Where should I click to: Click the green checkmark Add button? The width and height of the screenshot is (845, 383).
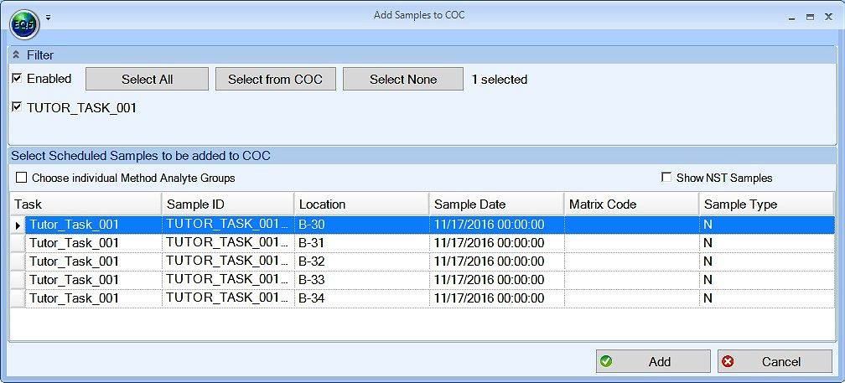[653, 361]
